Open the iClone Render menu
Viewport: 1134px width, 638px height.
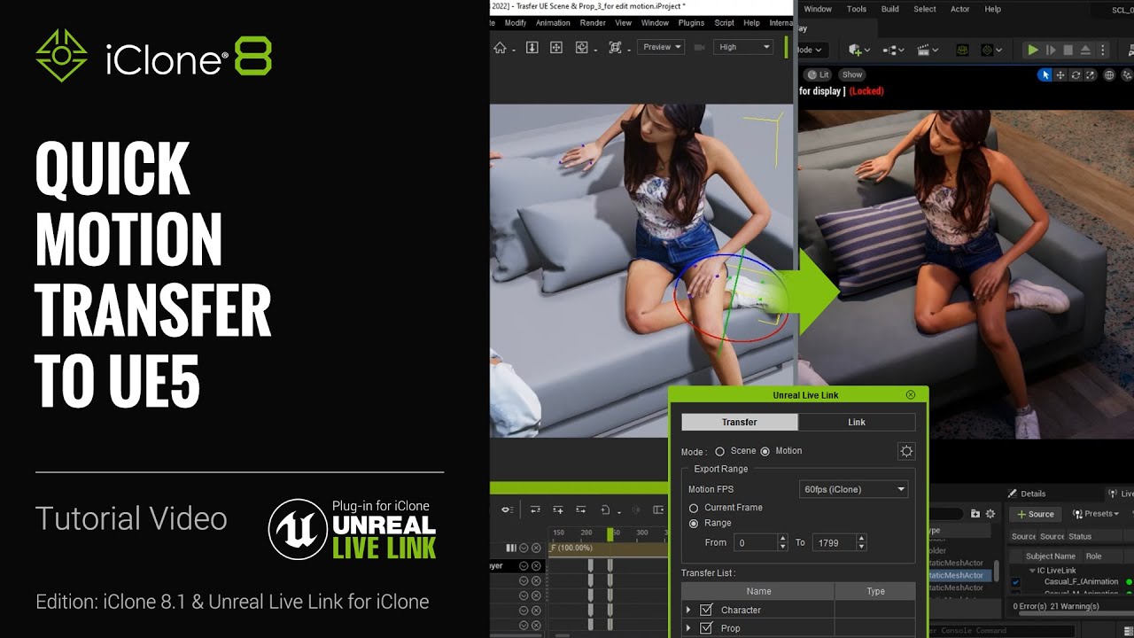(x=593, y=23)
